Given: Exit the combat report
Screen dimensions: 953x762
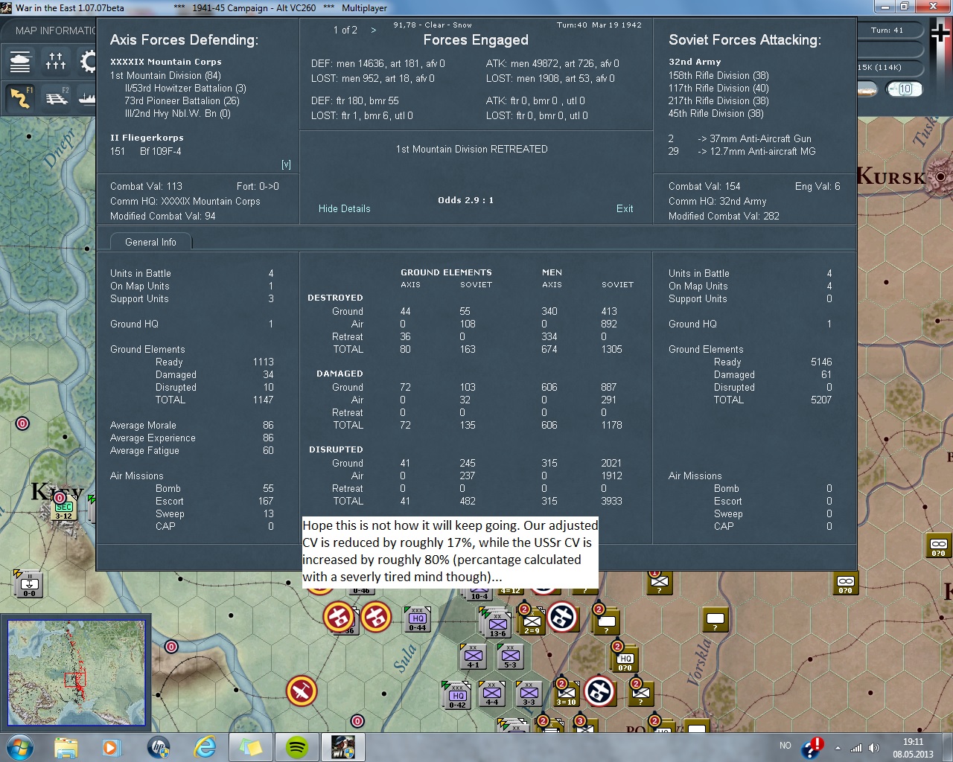Looking at the screenshot, I should coord(625,209).
